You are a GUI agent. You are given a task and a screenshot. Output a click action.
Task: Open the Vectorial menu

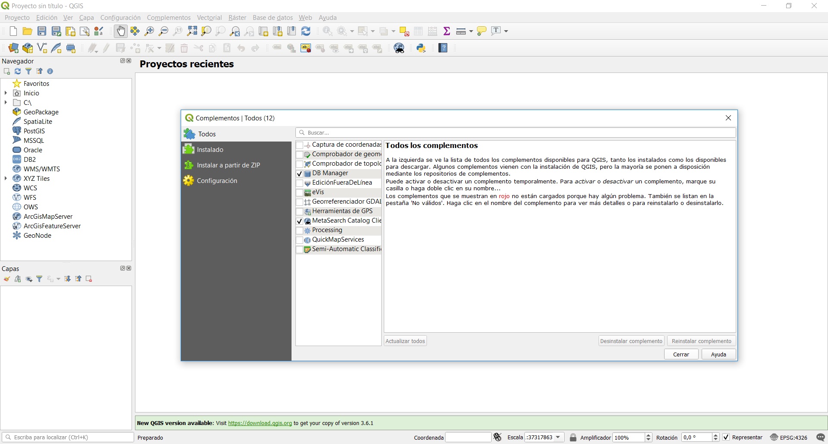[209, 18]
